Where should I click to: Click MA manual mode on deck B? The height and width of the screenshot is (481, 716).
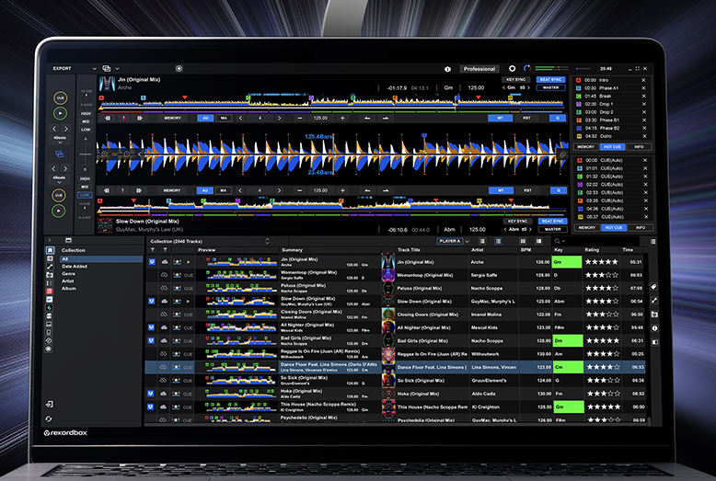(223, 190)
